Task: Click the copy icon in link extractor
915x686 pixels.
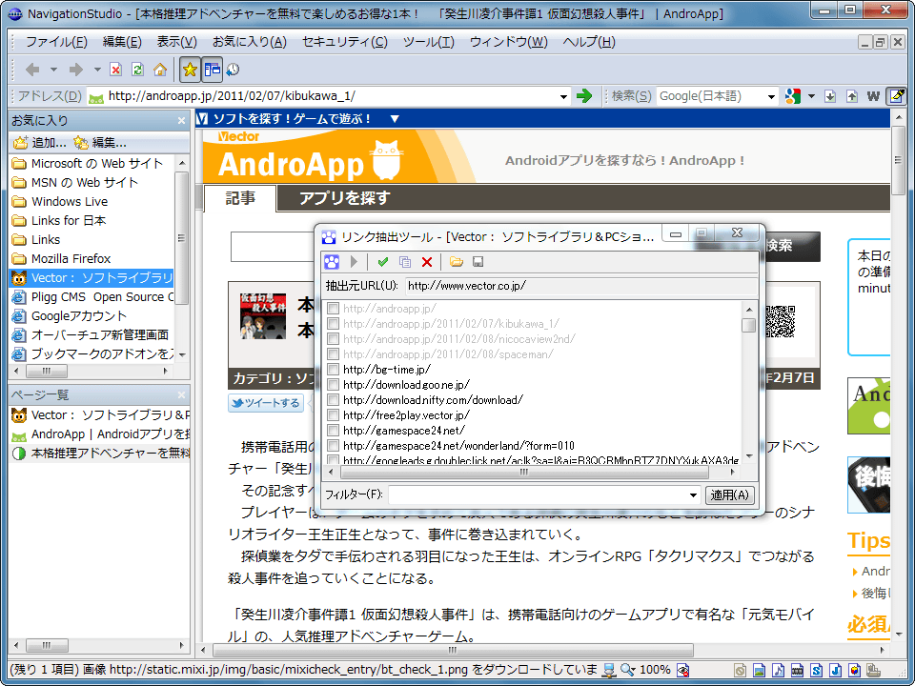Action: click(405, 262)
